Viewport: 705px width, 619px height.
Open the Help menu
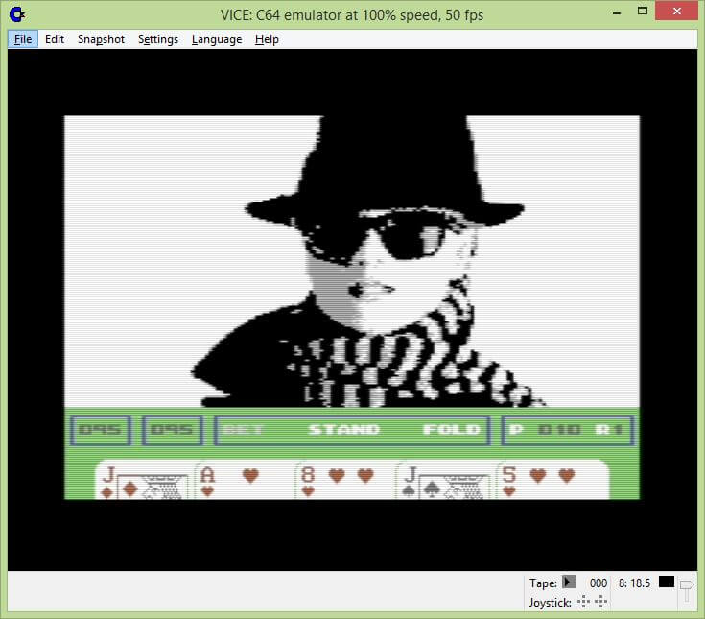tap(267, 39)
